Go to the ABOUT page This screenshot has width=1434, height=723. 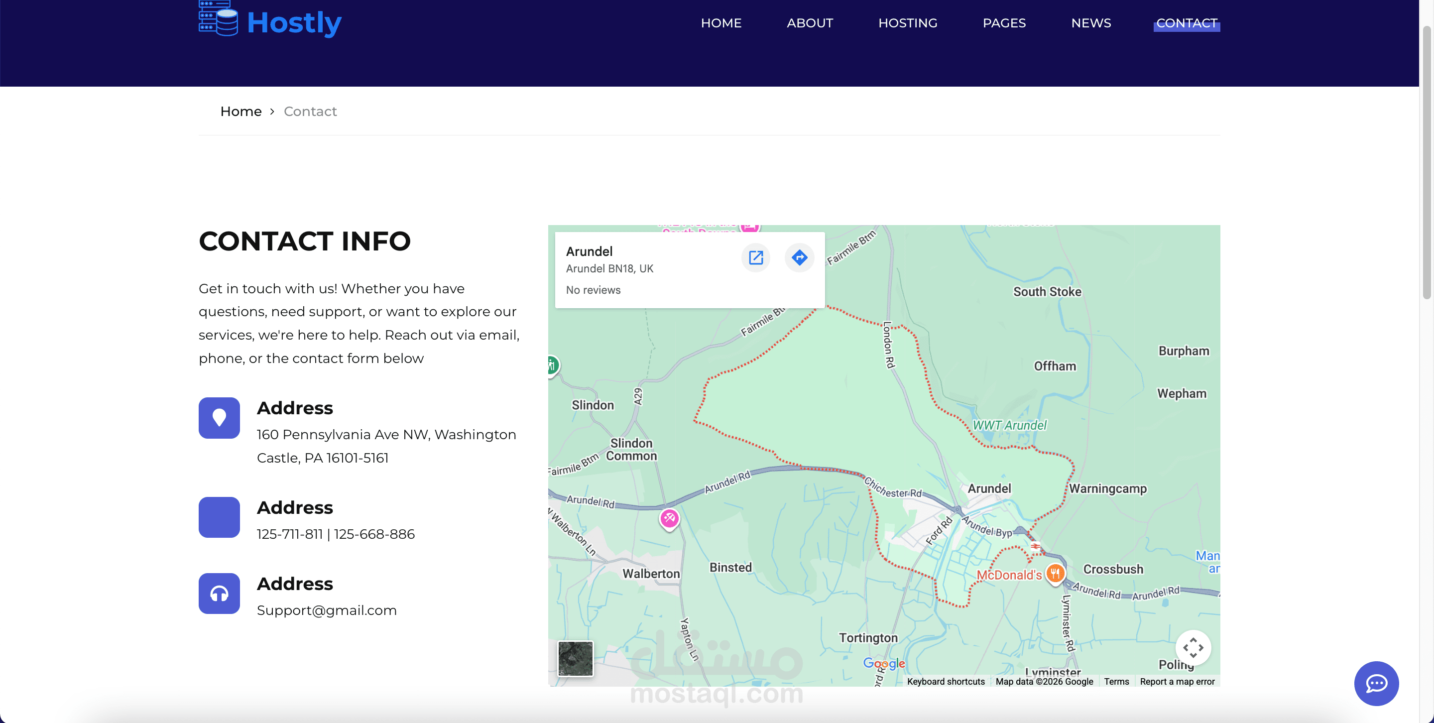pyautogui.click(x=810, y=23)
